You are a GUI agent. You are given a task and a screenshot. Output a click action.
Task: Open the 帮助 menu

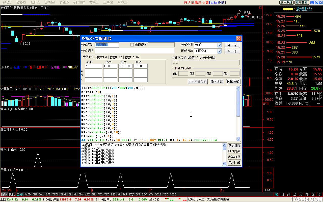123,2
